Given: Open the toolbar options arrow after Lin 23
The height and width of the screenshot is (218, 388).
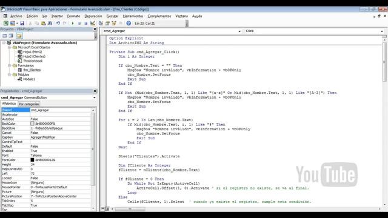Looking at the screenshot, I should point(187,24).
